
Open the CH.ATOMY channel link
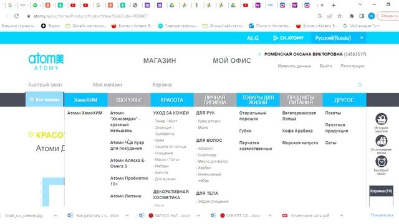coord(288,38)
